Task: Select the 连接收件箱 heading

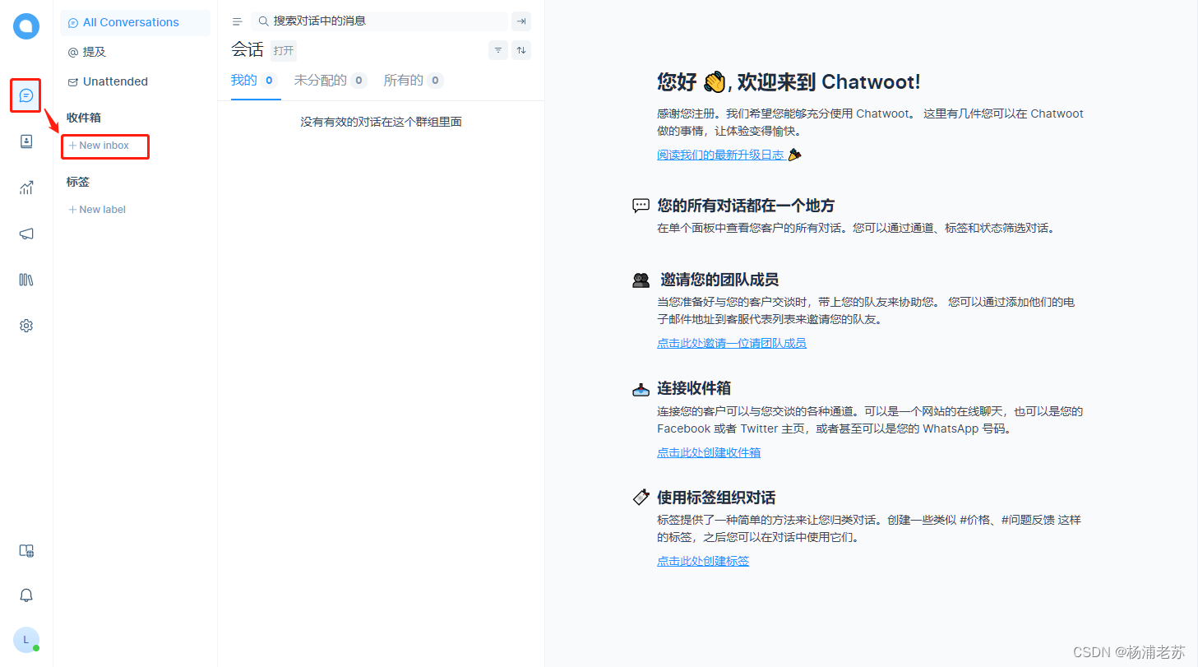Action: (694, 388)
